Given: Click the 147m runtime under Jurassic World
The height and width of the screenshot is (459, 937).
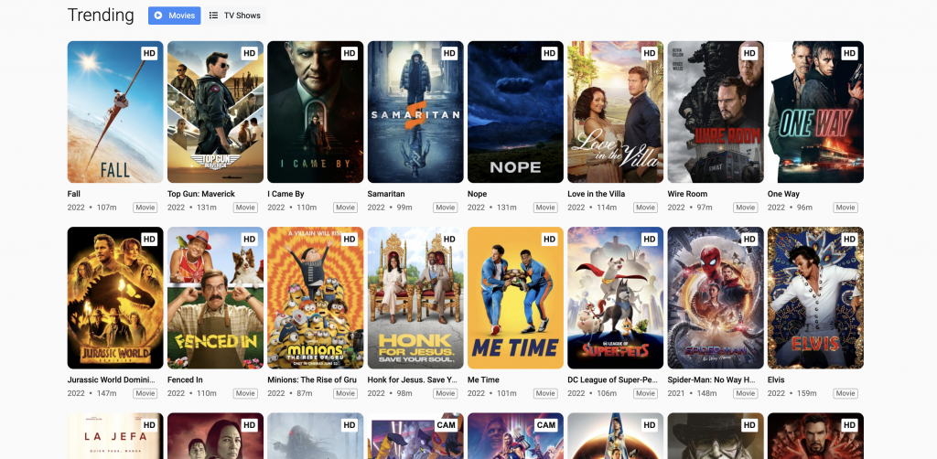Looking at the screenshot, I should [107, 393].
